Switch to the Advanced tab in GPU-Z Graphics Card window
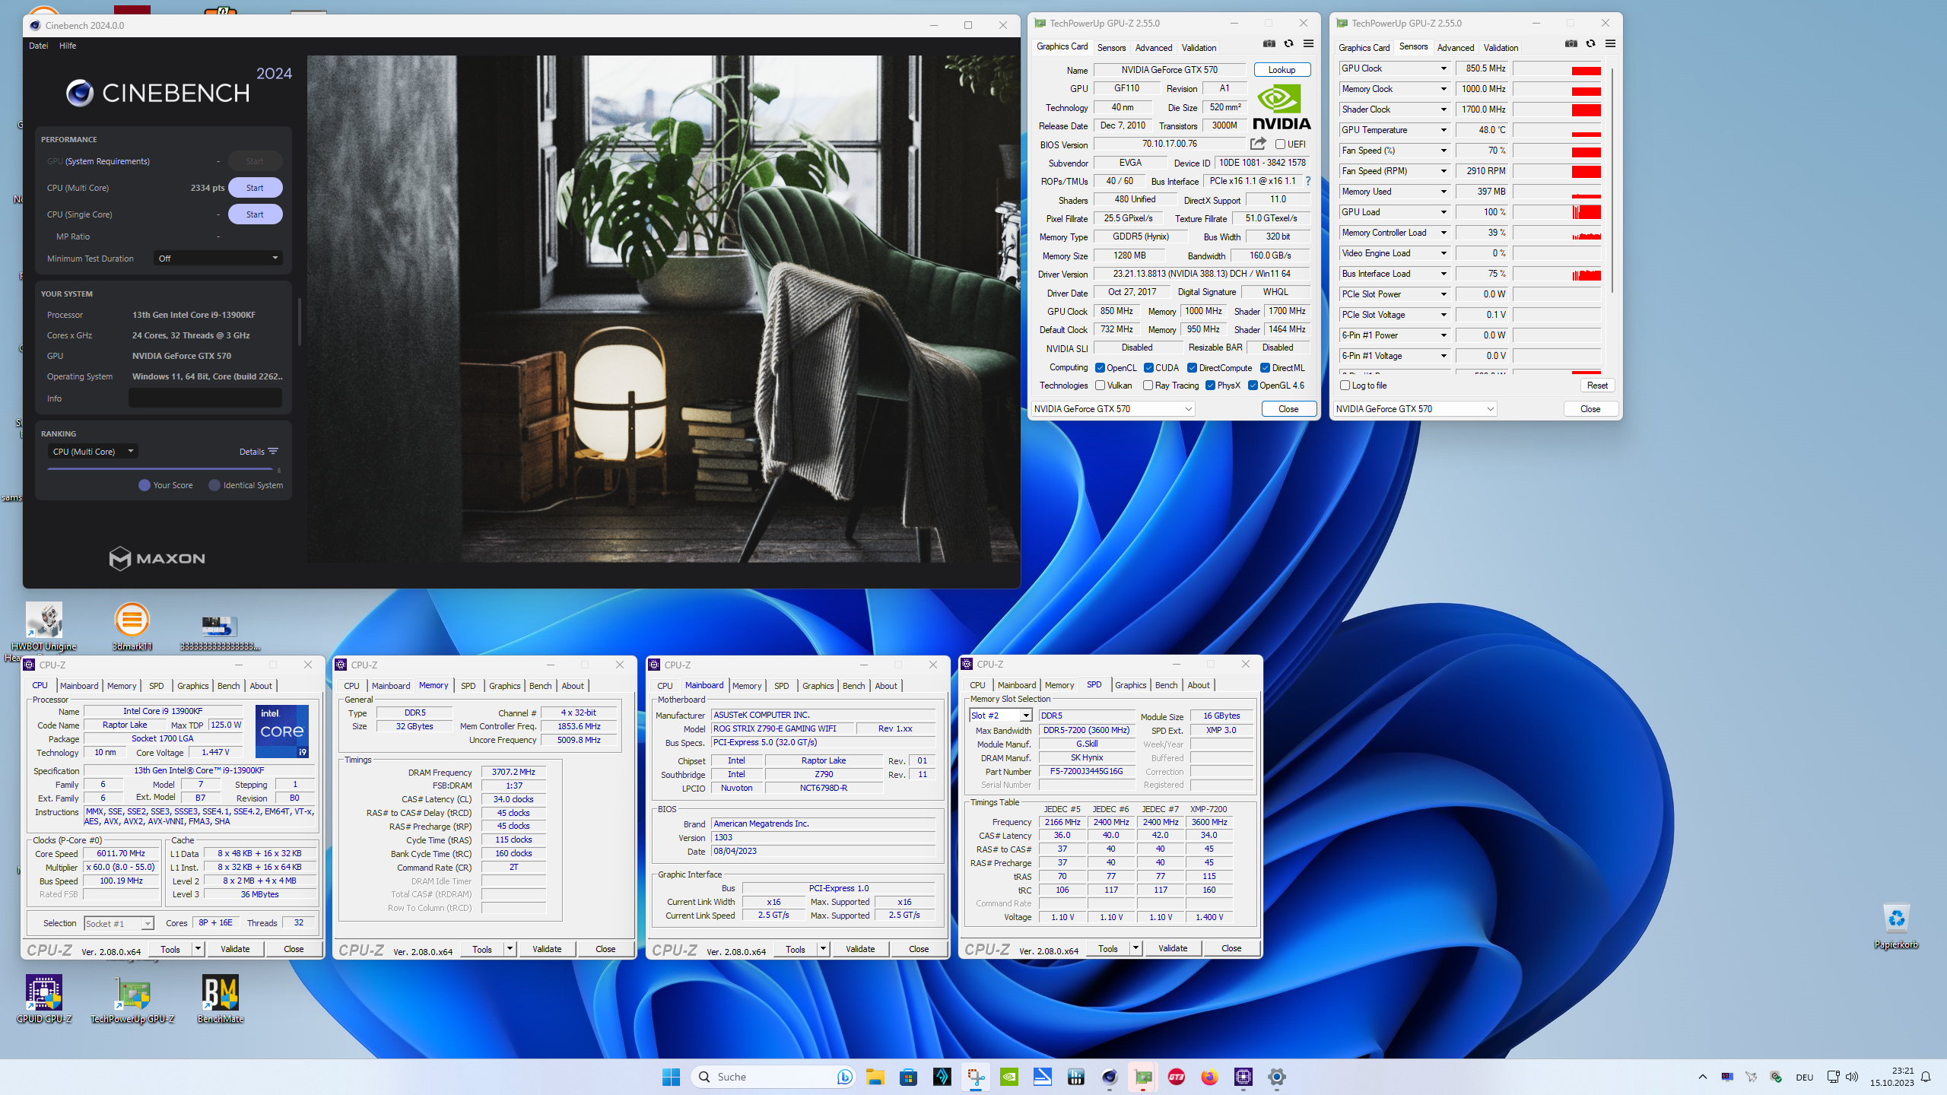The image size is (1947, 1095). pos(1153,47)
